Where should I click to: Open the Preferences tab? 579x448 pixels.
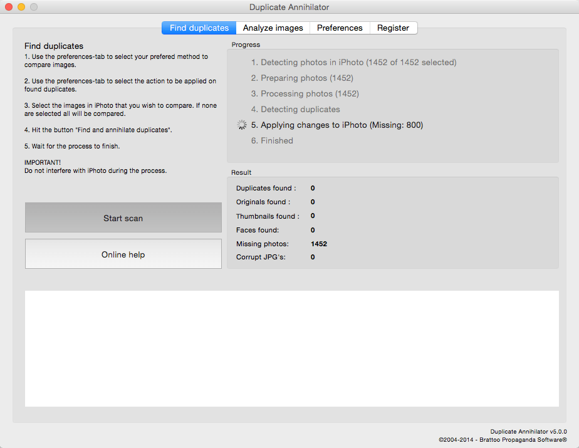point(340,28)
